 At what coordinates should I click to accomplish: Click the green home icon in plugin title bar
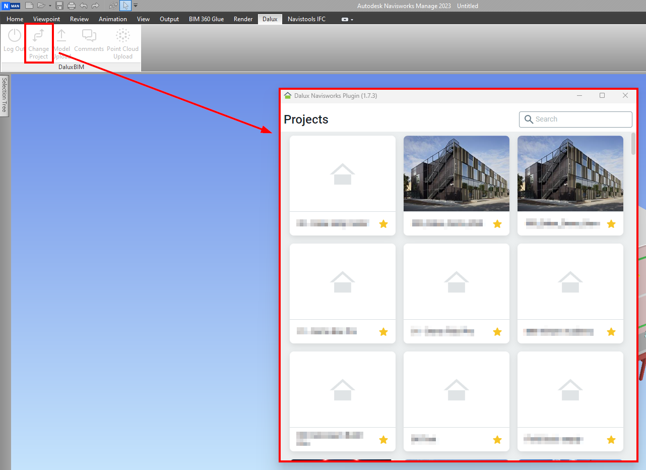288,95
